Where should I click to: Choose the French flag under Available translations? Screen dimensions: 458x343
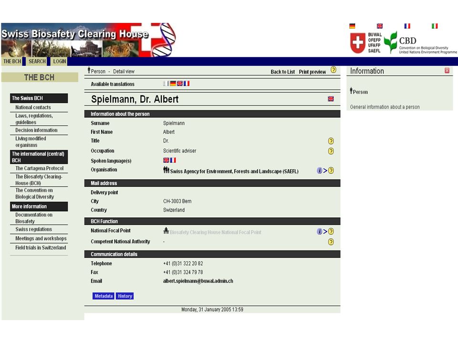pyautogui.click(x=187, y=83)
